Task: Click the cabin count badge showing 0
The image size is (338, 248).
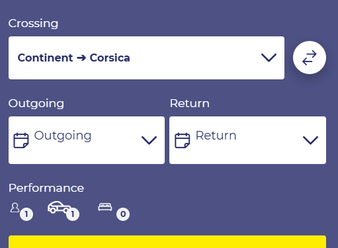Action: (x=123, y=214)
